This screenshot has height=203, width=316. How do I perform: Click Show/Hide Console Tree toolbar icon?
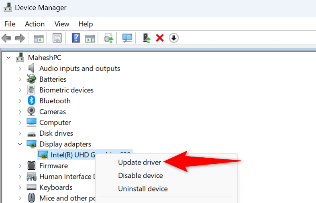click(39, 38)
